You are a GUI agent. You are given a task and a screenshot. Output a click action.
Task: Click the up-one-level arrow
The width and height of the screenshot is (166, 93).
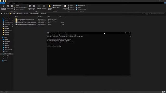click(x=8, y=14)
